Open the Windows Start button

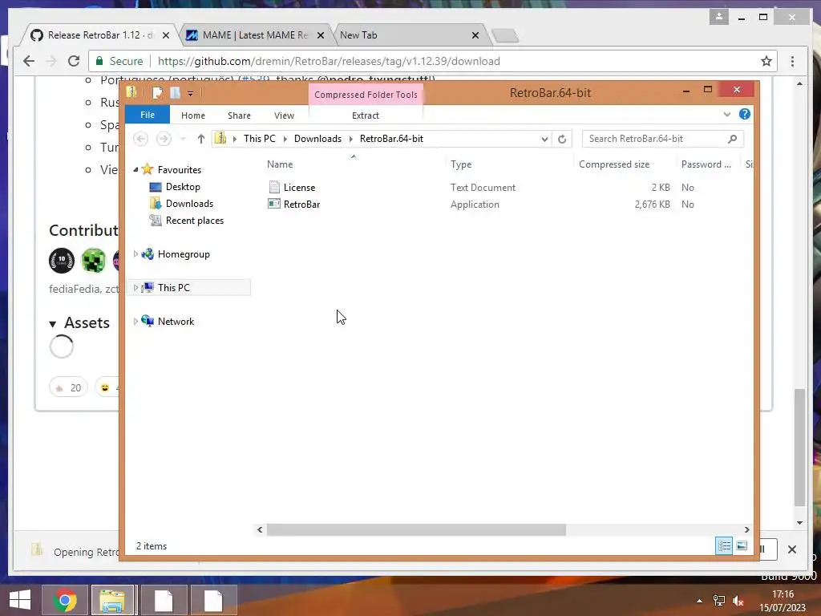(x=20, y=600)
